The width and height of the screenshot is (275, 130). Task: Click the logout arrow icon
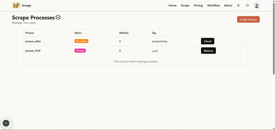point(248,5)
